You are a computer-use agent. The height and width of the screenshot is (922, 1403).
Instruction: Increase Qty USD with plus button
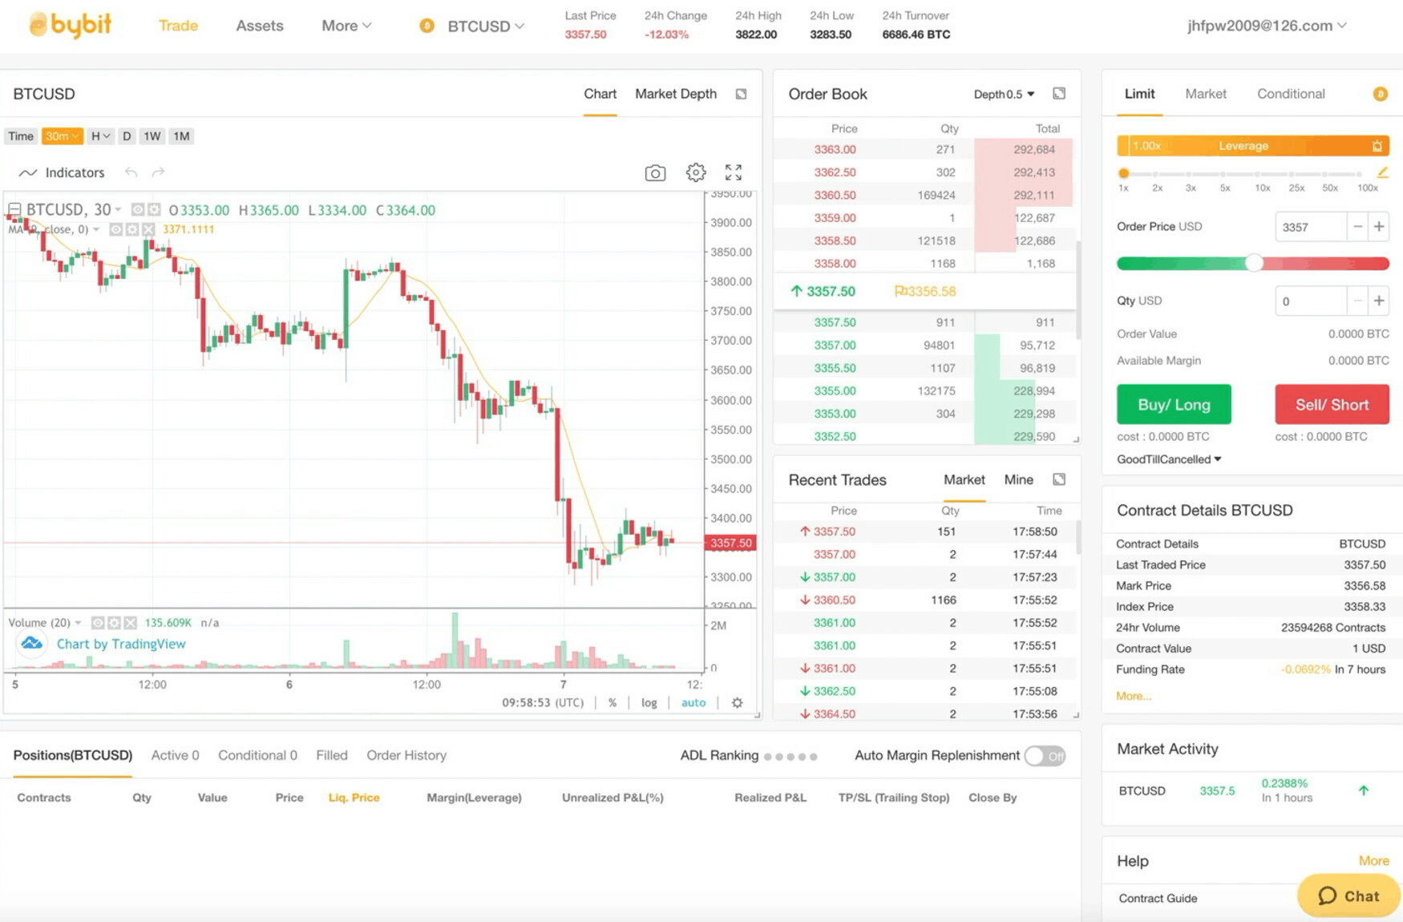1379,301
